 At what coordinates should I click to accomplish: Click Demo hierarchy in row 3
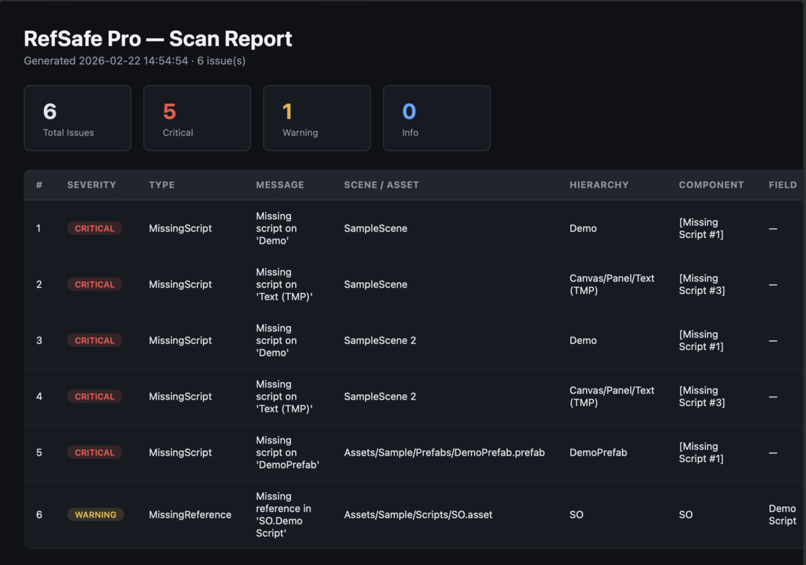(583, 340)
